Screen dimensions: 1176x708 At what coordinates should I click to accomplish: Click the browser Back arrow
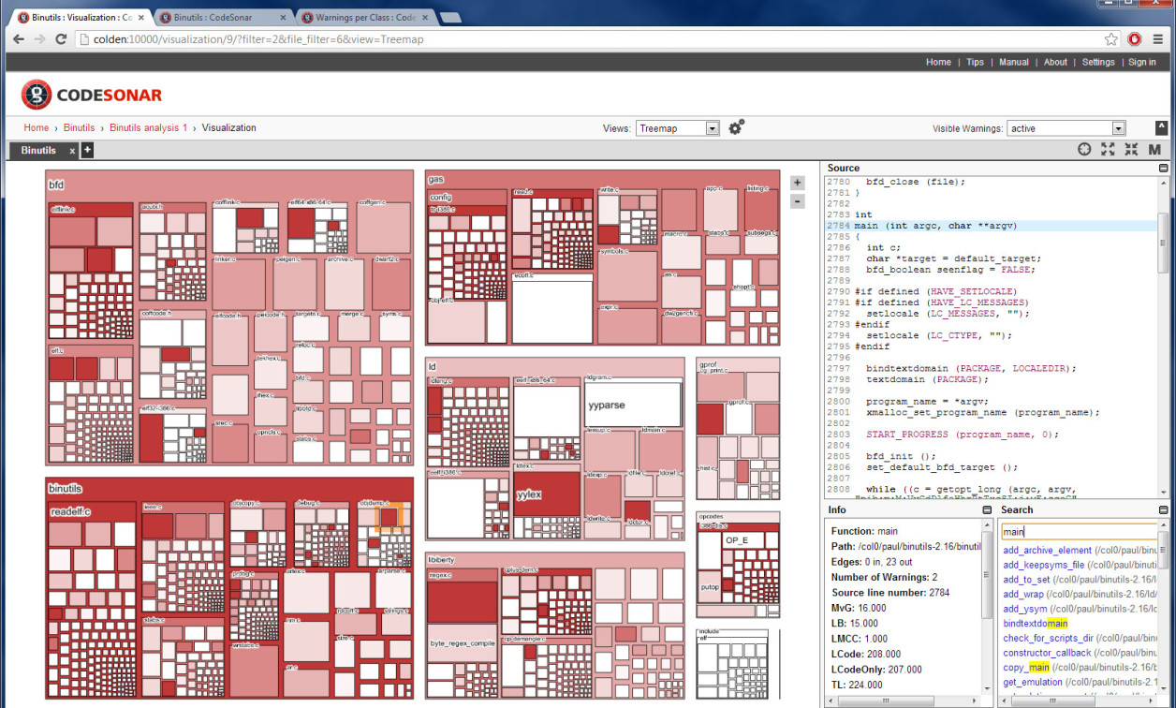(x=19, y=39)
